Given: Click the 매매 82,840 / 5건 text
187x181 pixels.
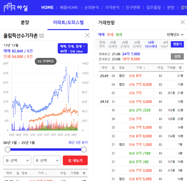Looking at the screenshot, I should [18, 51].
